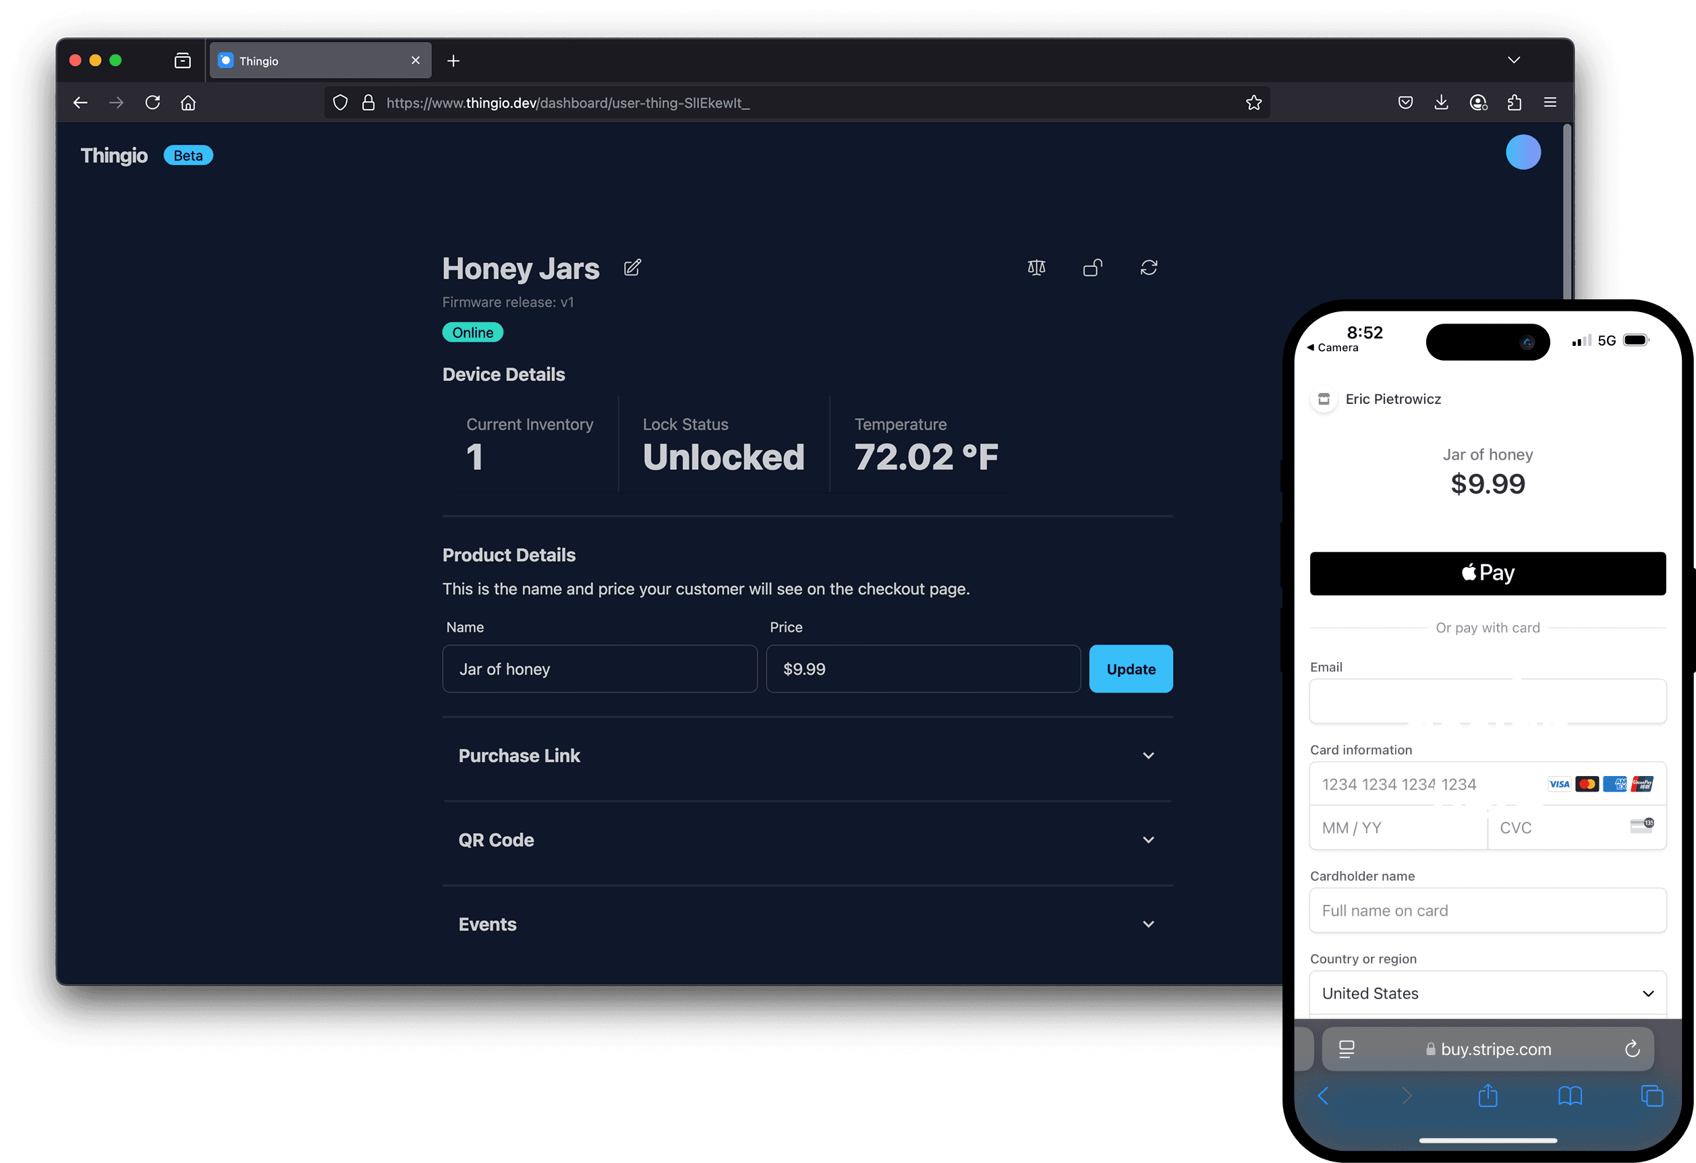Tap the Safari reload icon on phone

pos(1632,1048)
